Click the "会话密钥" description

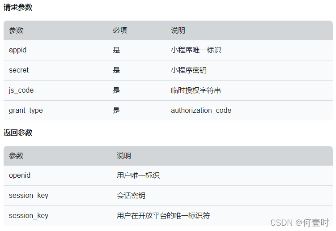coord(131,196)
